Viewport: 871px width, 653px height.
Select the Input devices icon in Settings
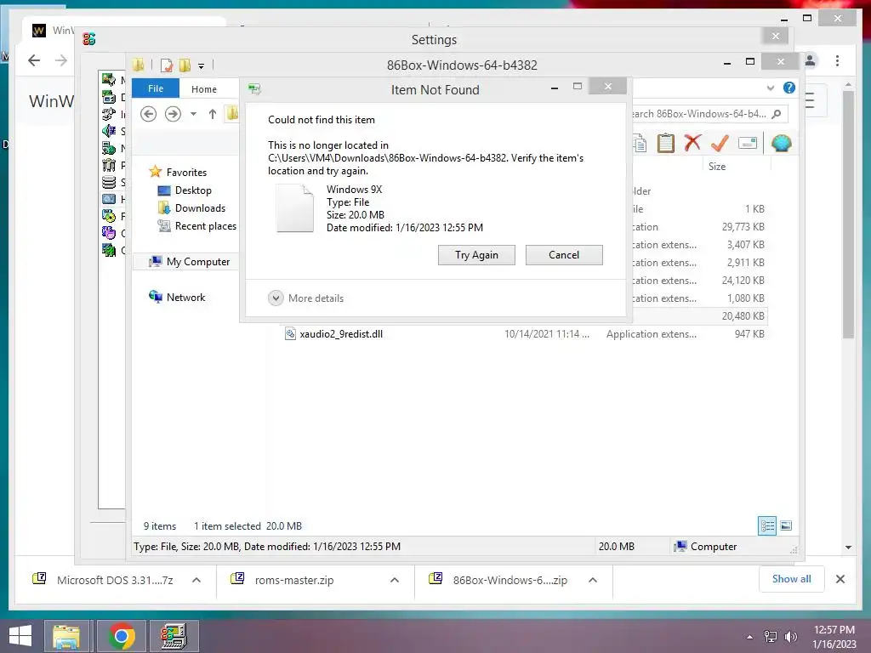point(110,115)
